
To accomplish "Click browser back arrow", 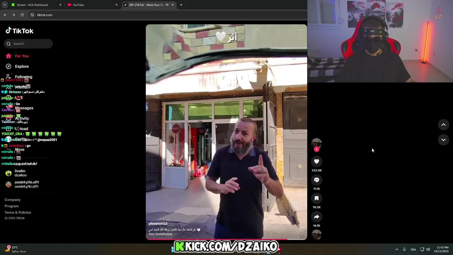I will [5, 15].
